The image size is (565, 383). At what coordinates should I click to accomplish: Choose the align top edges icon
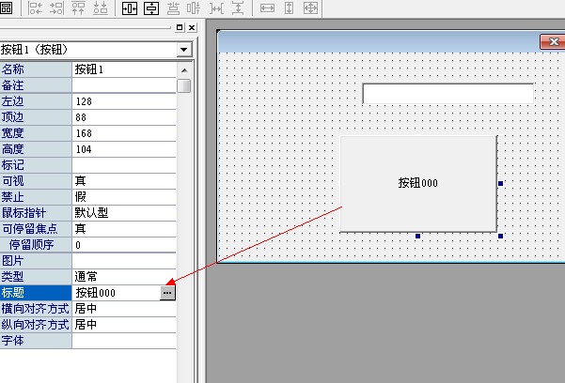click(79, 8)
